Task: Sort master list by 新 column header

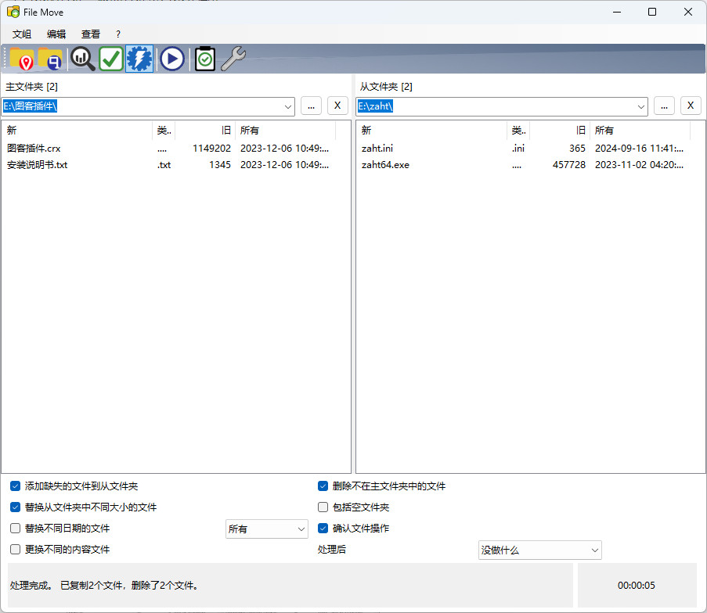Action: (77, 130)
